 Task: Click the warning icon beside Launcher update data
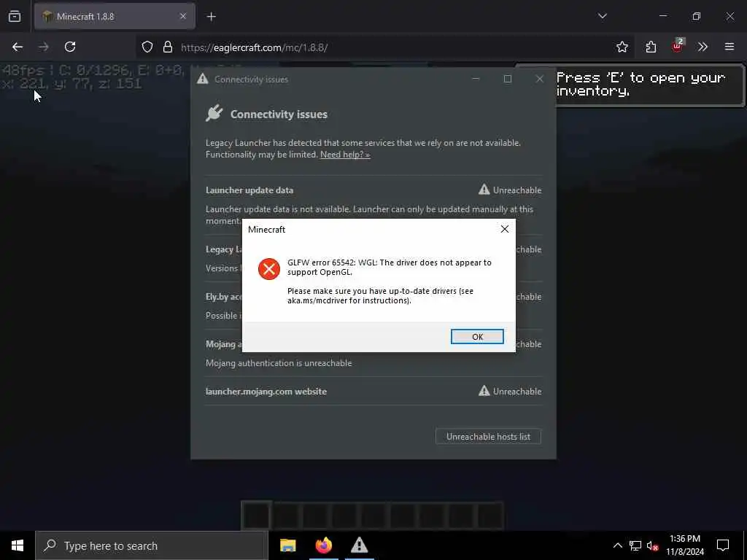coord(484,190)
